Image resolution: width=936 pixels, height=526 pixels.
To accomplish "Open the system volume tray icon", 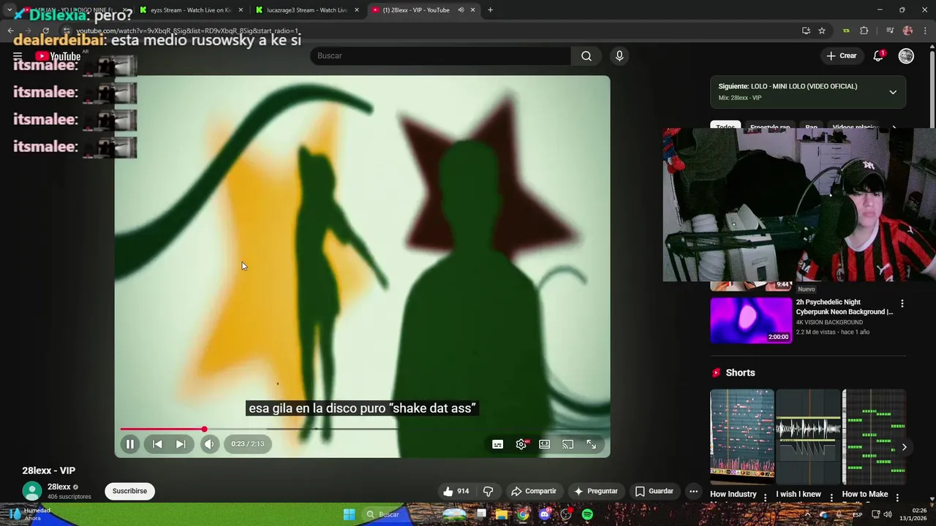I will [888, 514].
